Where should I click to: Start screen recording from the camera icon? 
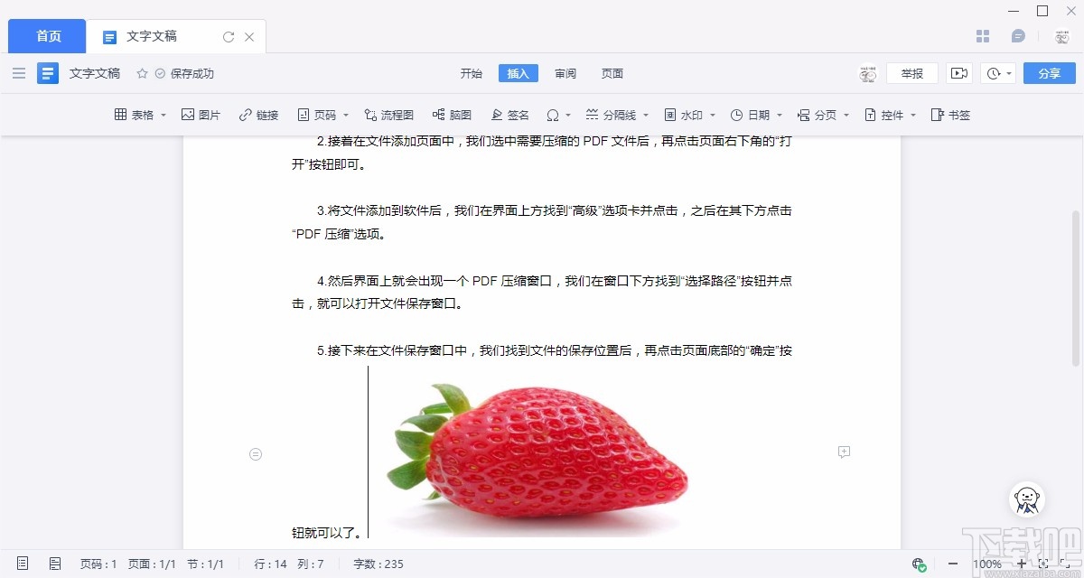coord(959,73)
